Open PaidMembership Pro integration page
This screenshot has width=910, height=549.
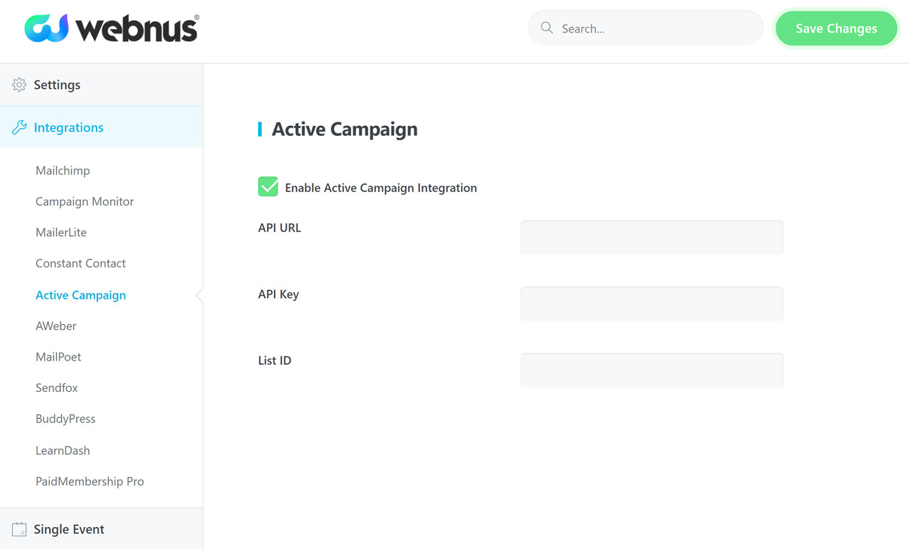[x=90, y=481]
